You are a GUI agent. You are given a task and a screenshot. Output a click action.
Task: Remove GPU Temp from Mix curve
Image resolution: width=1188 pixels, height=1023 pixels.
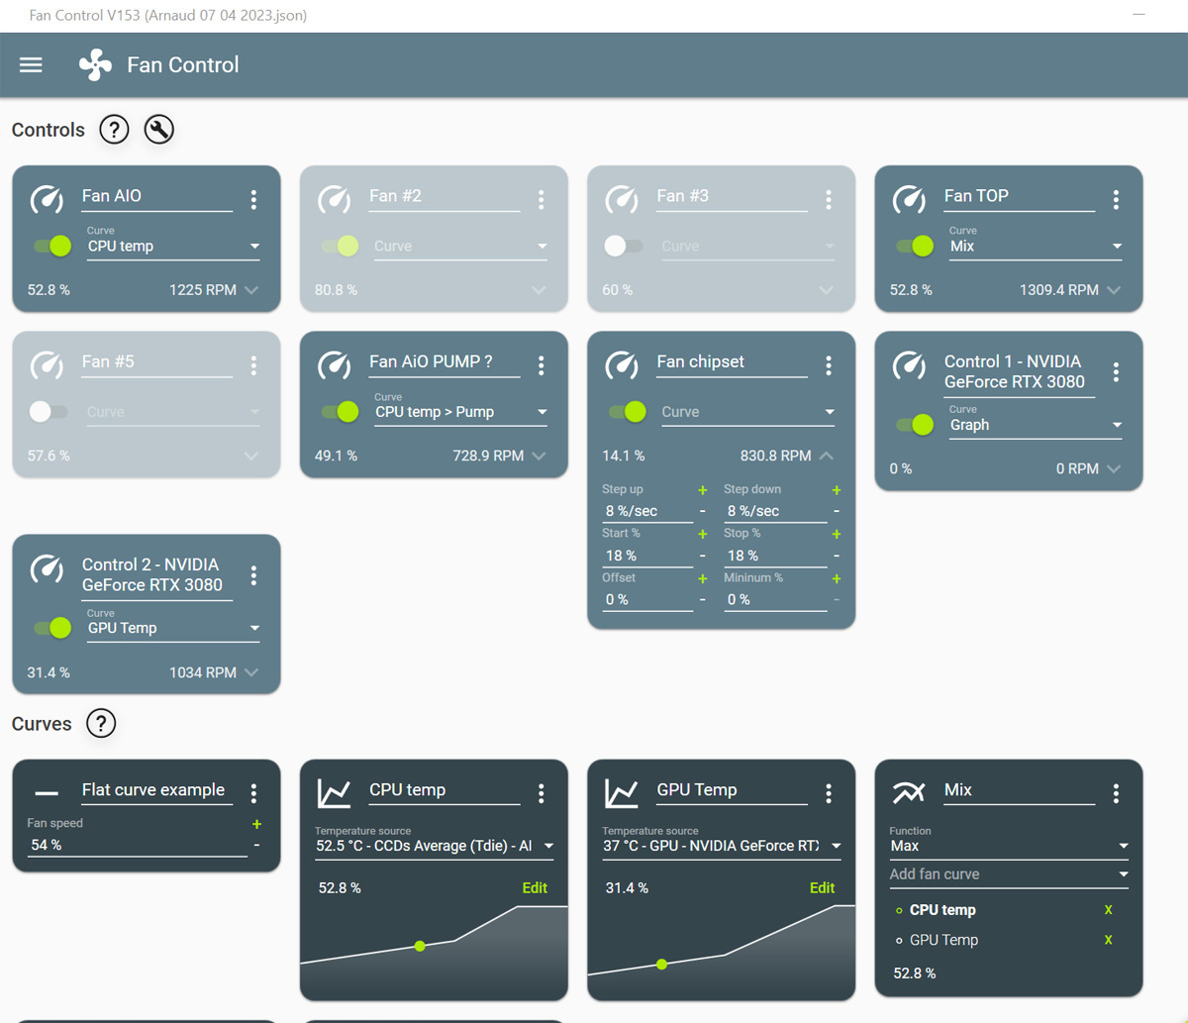[x=1109, y=940]
